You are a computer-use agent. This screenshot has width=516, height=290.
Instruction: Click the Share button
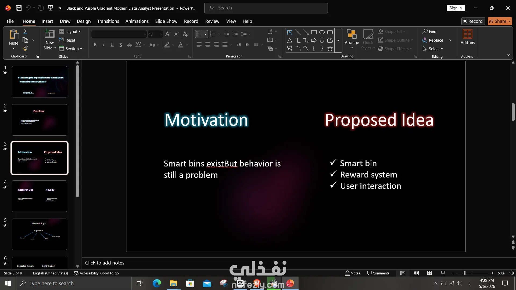click(500, 21)
